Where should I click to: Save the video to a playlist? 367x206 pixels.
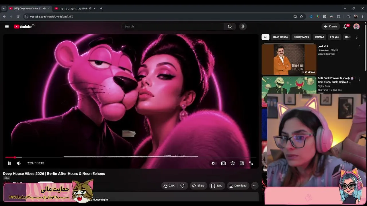point(217,186)
